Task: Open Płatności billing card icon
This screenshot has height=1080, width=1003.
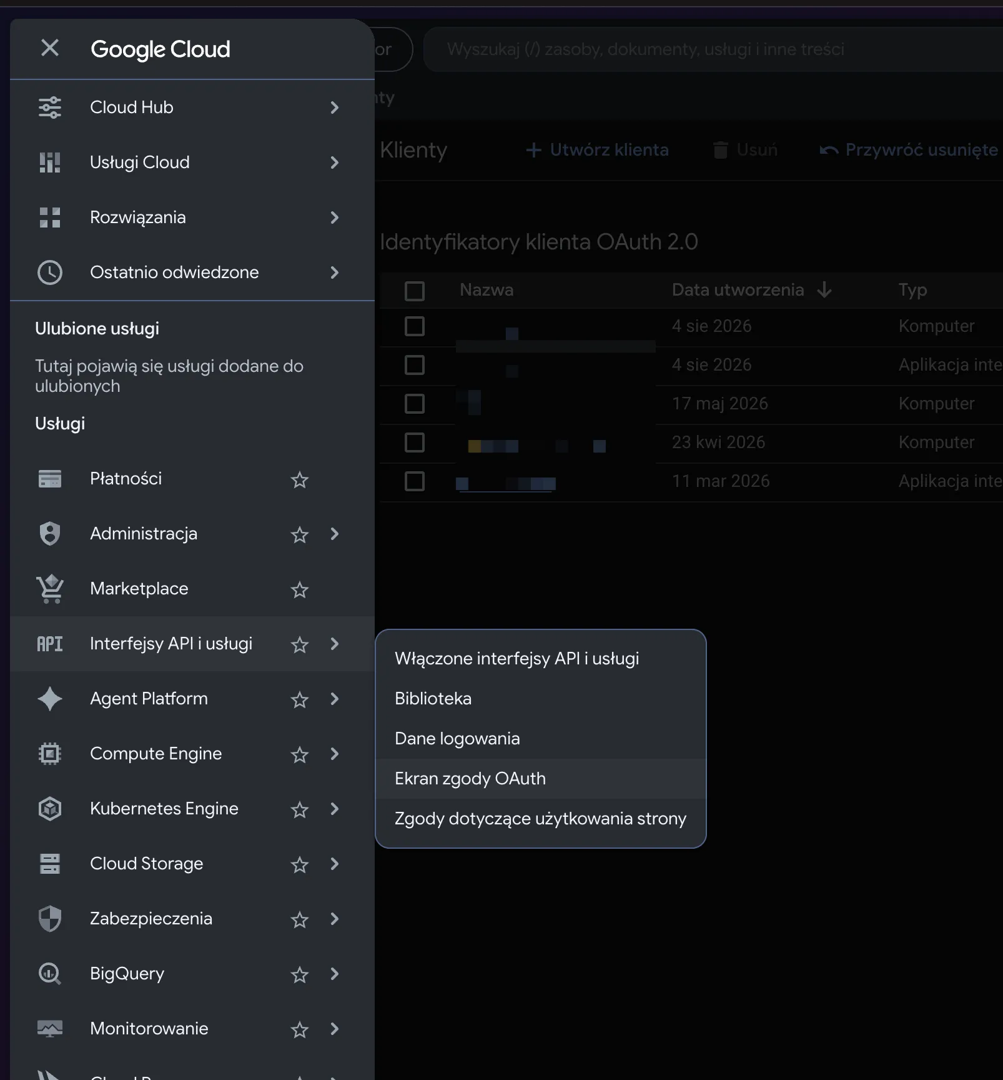Action: 50,479
